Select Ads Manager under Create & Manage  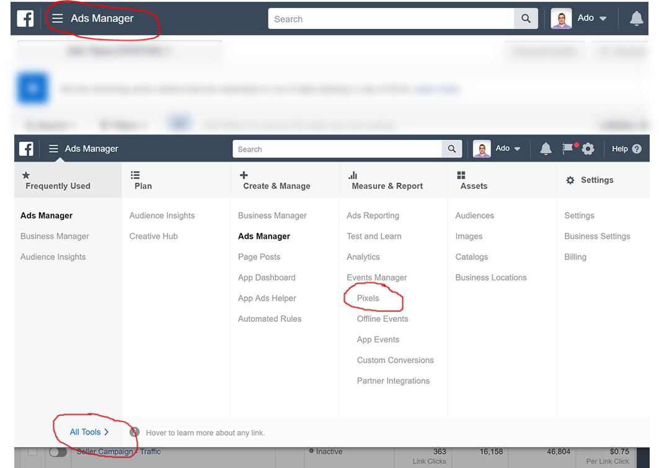coord(264,236)
